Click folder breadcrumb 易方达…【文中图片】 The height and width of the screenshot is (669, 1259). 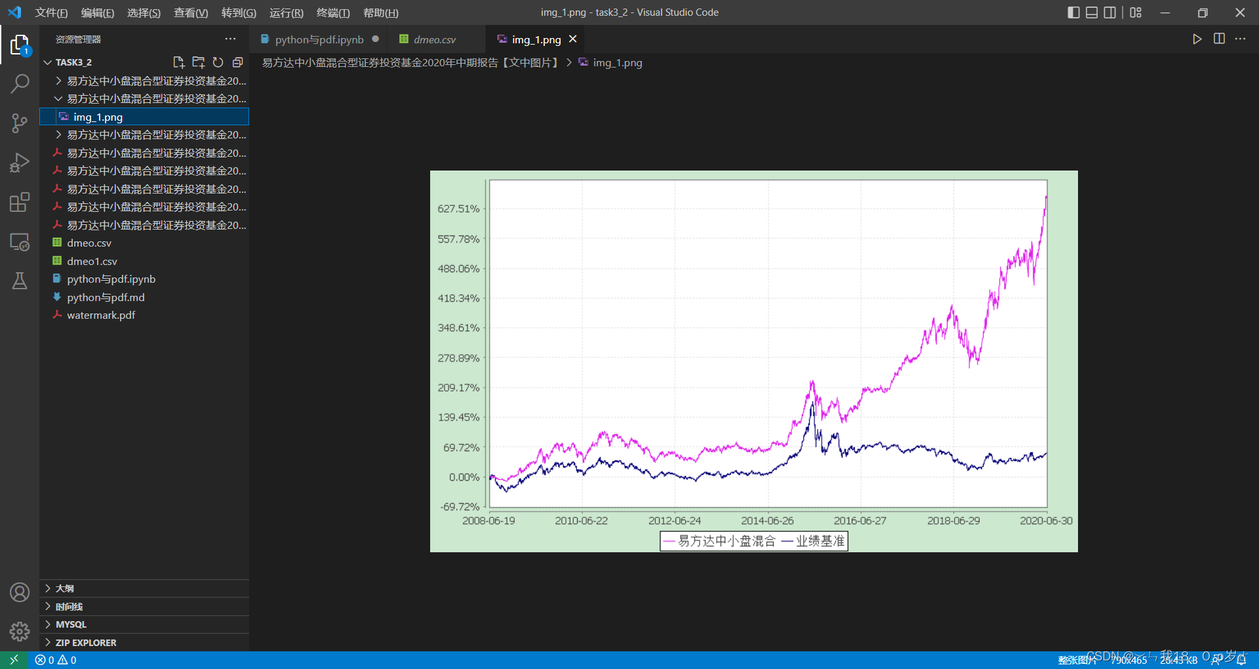[412, 63]
